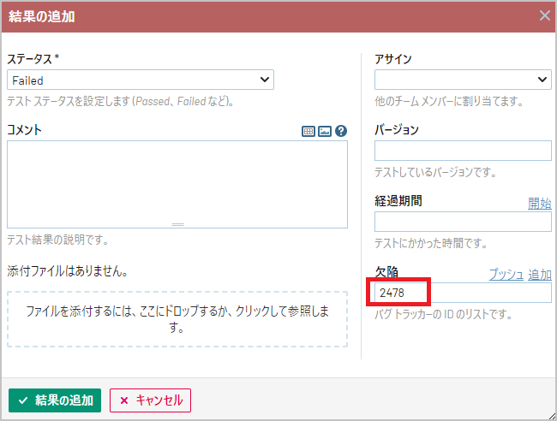Image resolution: width=557 pixels, height=421 pixels.
Task: Click the green 結果の追加 button
Action: (55, 400)
